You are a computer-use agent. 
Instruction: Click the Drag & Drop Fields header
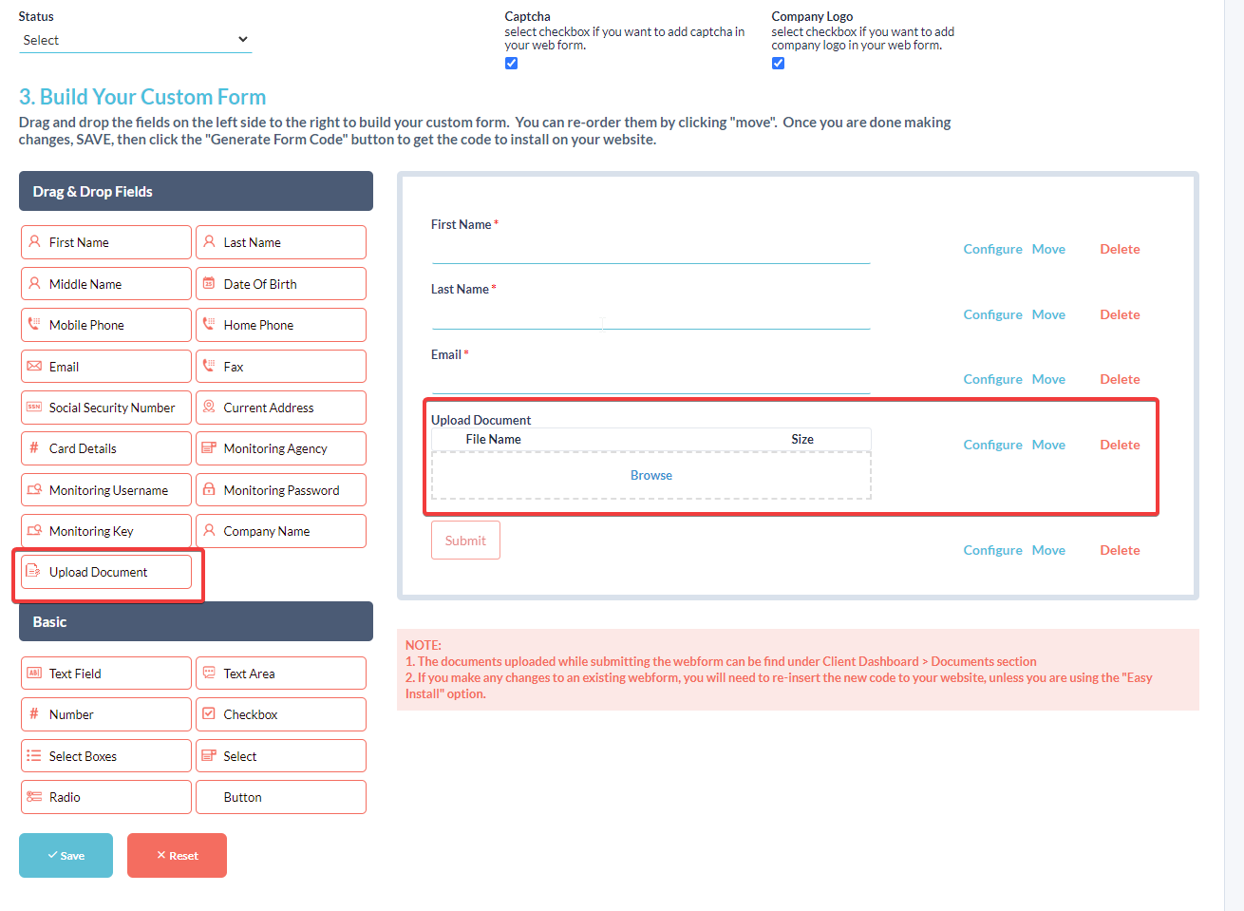click(196, 191)
